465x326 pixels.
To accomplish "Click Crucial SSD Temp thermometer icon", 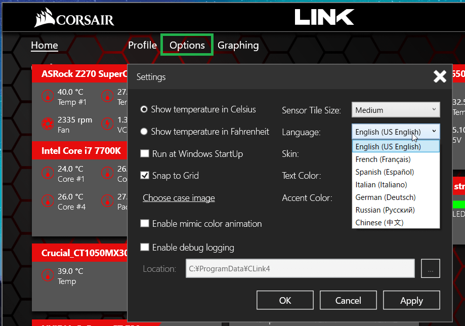I will (x=48, y=275).
